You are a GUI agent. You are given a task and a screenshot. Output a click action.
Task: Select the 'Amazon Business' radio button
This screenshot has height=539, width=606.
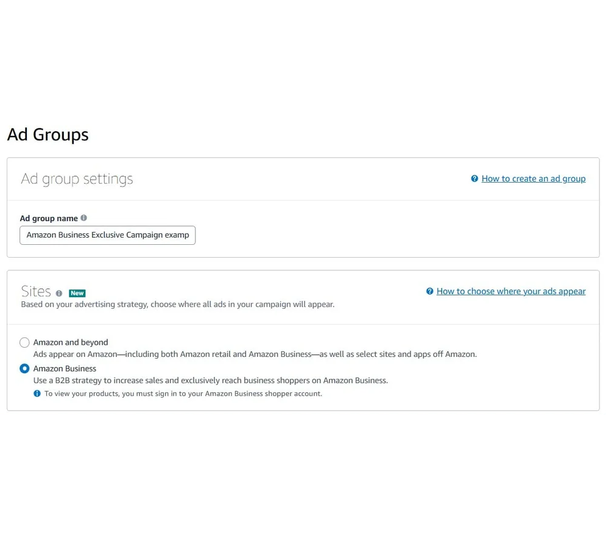tap(24, 368)
